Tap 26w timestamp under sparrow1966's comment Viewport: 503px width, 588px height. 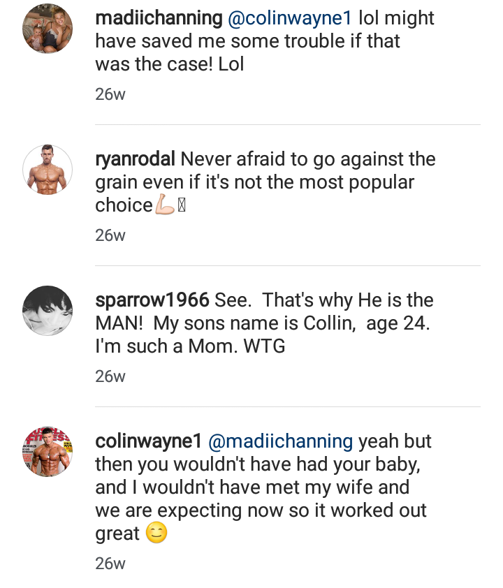click(x=110, y=376)
